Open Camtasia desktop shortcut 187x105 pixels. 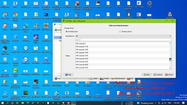(x=15, y=73)
